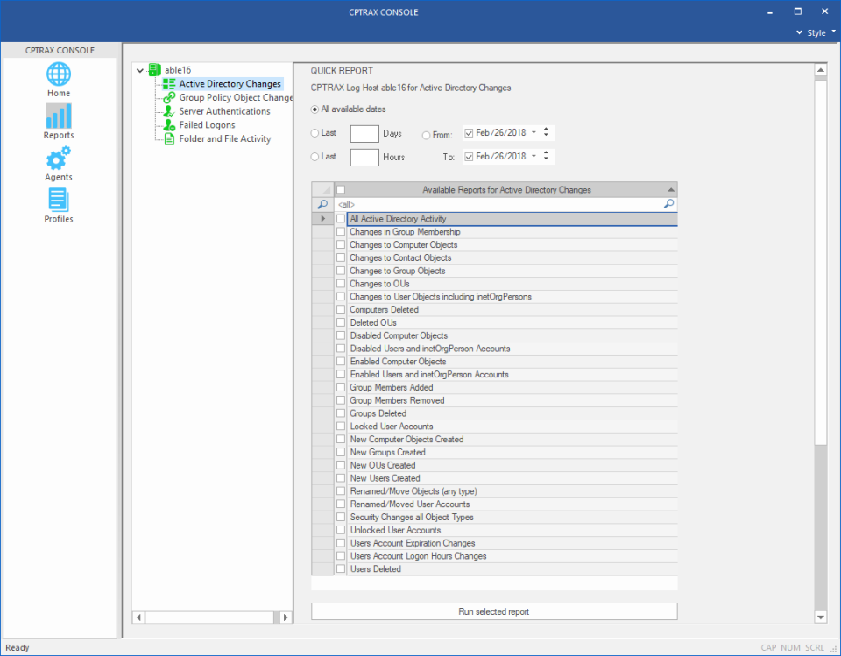Select the All available dates radio button
This screenshot has width=841, height=656.
pos(316,109)
